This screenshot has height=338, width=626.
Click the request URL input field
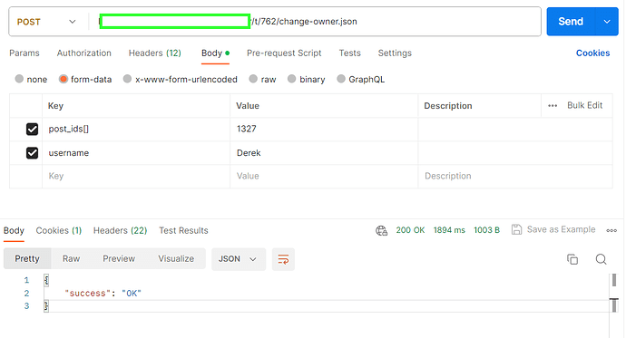316,22
